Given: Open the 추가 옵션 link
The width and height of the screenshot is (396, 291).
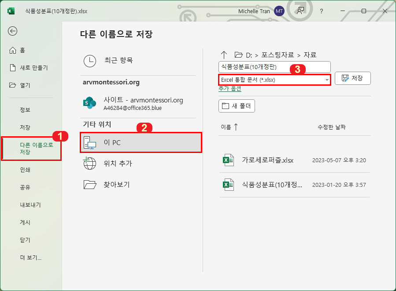Looking at the screenshot, I should click(229, 88).
